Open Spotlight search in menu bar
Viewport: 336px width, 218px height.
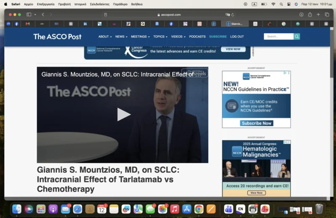tap(281, 4)
